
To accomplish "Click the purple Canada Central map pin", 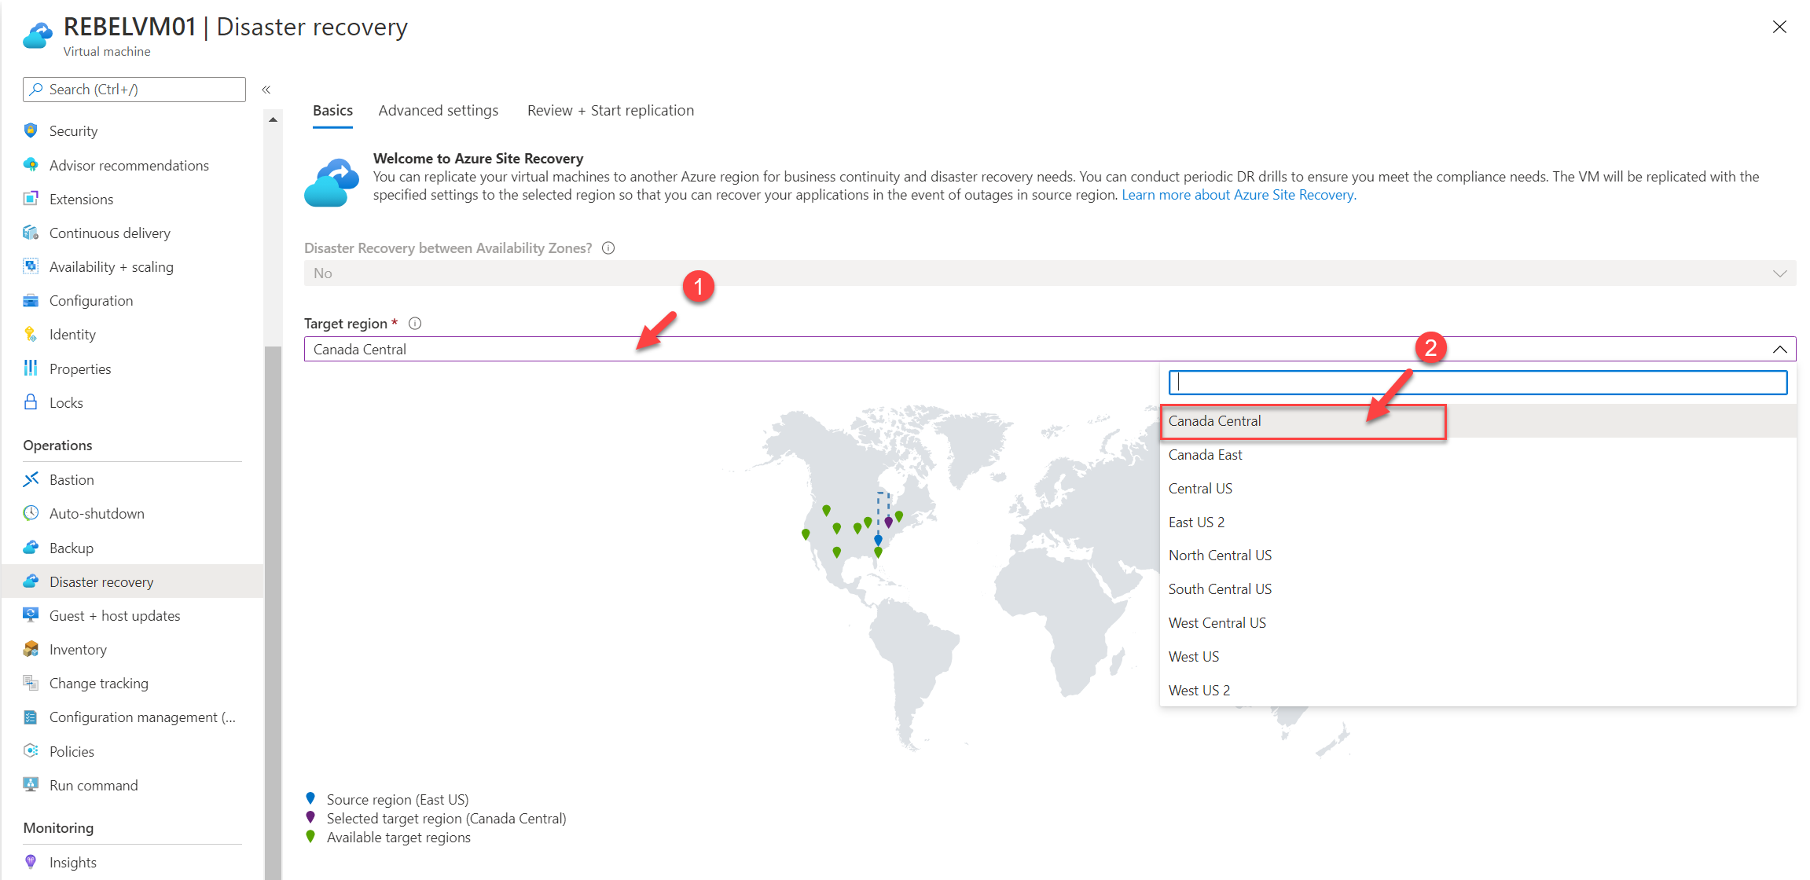I will pyautogui.click(x=888, y=522).
